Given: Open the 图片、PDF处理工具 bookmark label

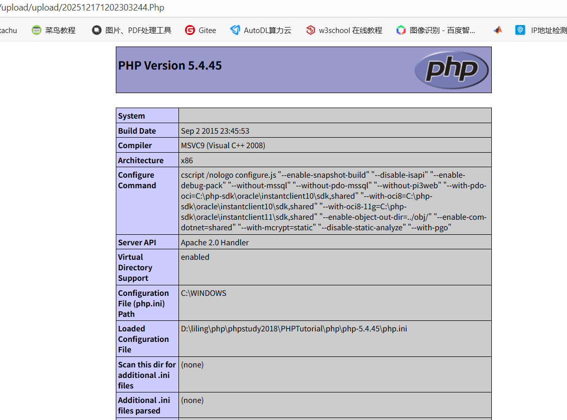Looking at the screenshot, I should 138,31.
